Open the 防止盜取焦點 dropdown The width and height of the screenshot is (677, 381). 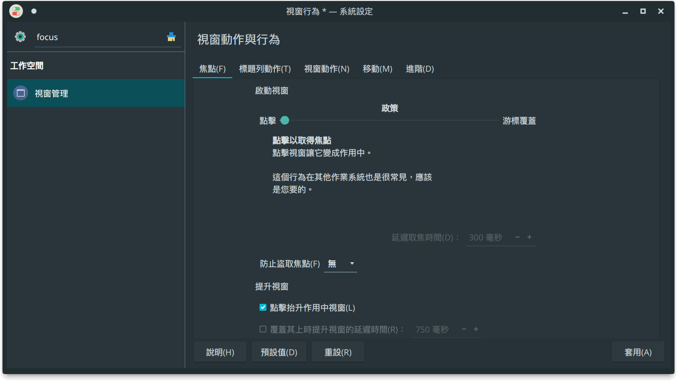(340, 264)
